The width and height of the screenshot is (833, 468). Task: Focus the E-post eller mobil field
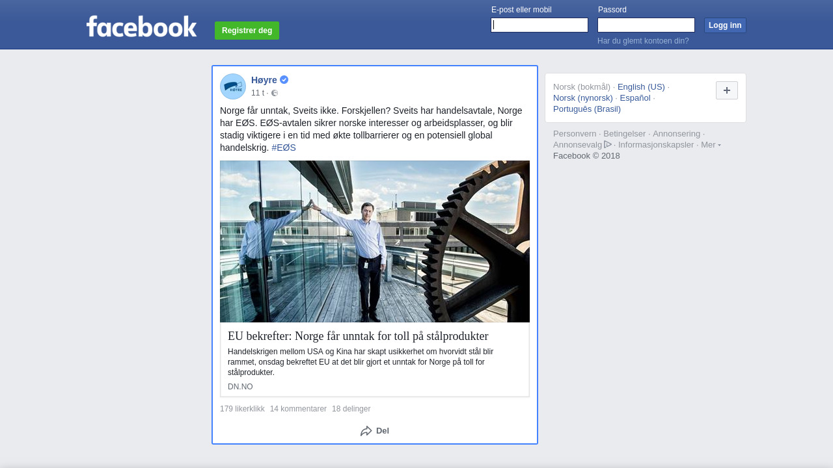pyautogui.click(x=539, y=25)
